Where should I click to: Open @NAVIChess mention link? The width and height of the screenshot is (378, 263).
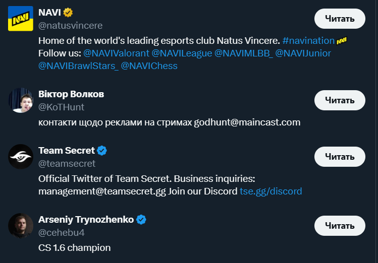pos(149,65)
